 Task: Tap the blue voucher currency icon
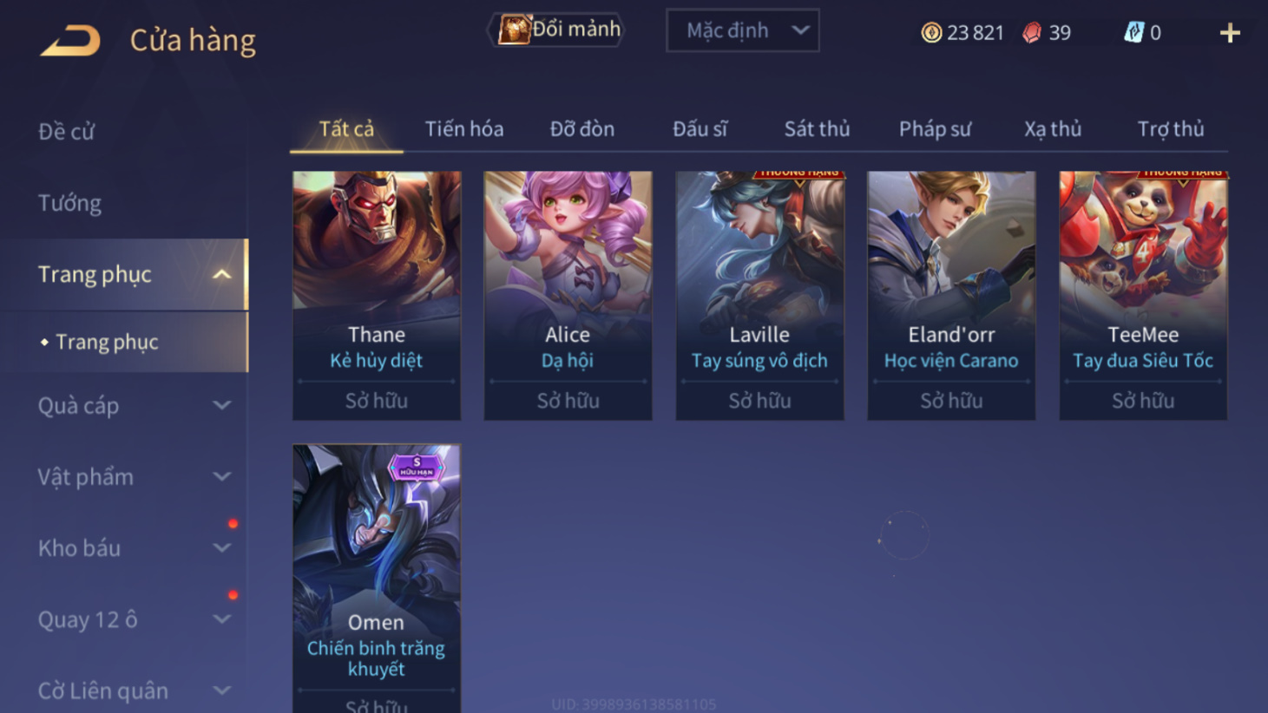tap(1133, 33)
